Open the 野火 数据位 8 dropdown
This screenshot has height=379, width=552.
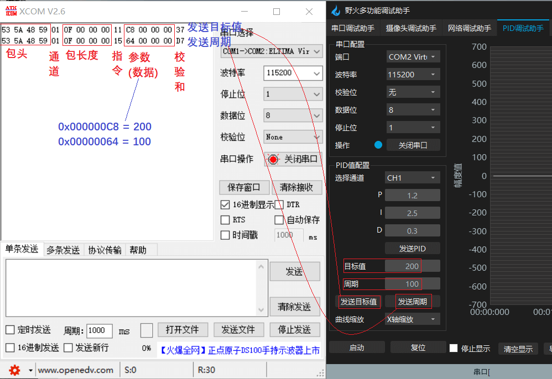click(413, 110)
